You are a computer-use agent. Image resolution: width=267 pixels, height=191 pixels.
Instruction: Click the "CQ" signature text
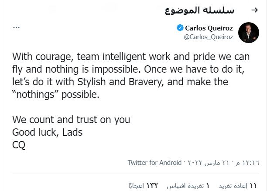point(19,145)
